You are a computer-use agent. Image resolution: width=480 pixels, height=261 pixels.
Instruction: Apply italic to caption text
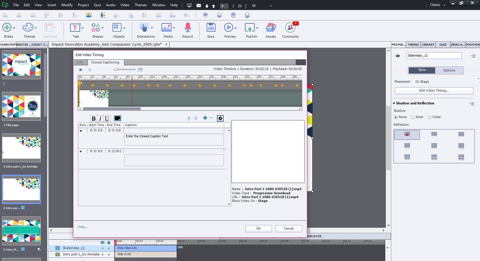[100, 118]
